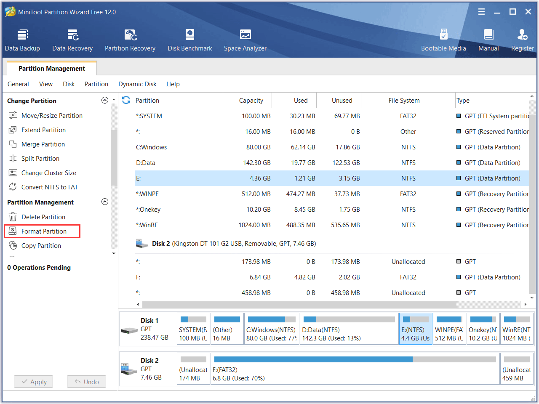Click the Onekey 10.2 GB block in disk map
539x404 pixels.
483,329
